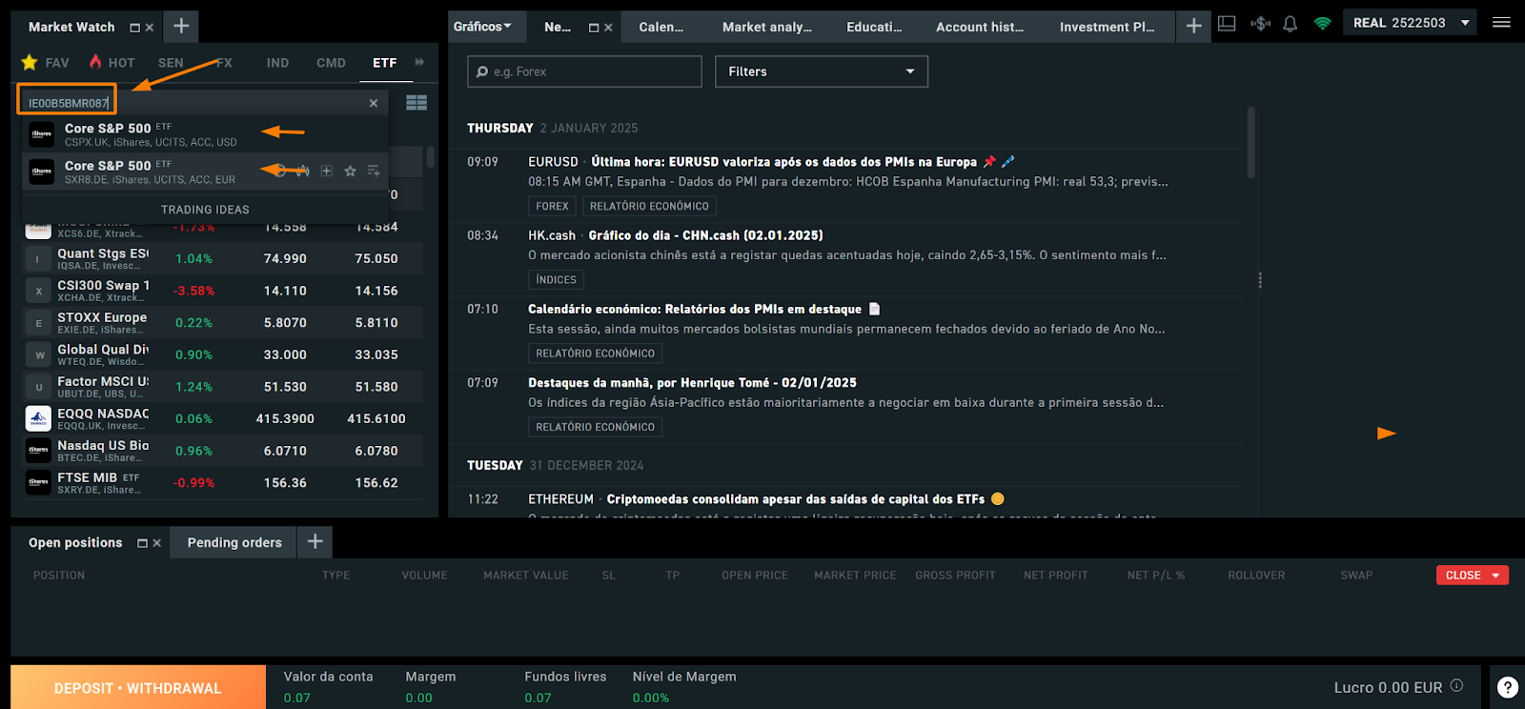1525x709 pixels.
Task: Click the ÍNDICES tag under HK.cash news
Action: 556,279
